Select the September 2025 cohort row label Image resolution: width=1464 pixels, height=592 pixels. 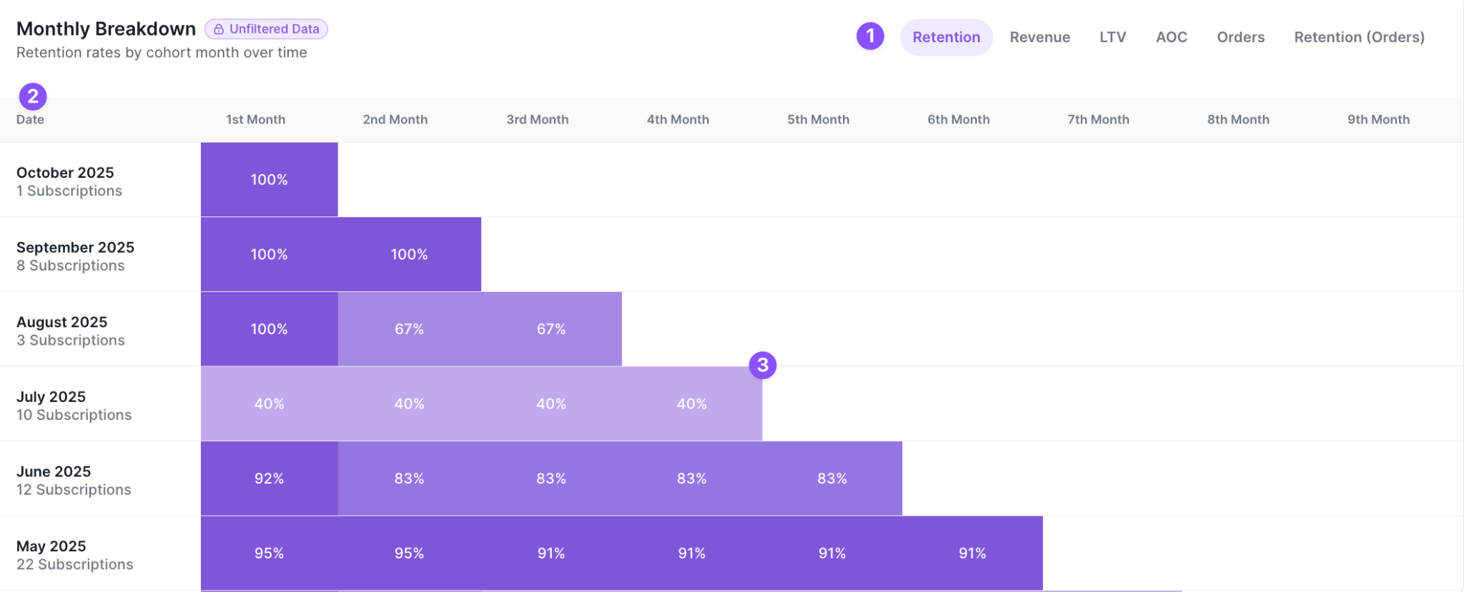75,256
